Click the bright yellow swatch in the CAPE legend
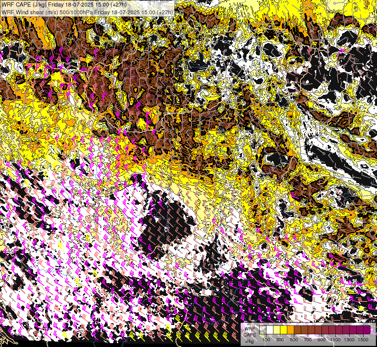377x347 pixels. 284,330
